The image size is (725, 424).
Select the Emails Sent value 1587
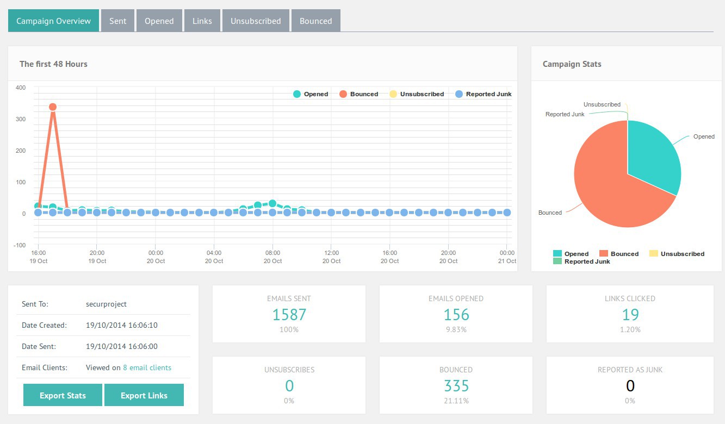click(289, 315)
